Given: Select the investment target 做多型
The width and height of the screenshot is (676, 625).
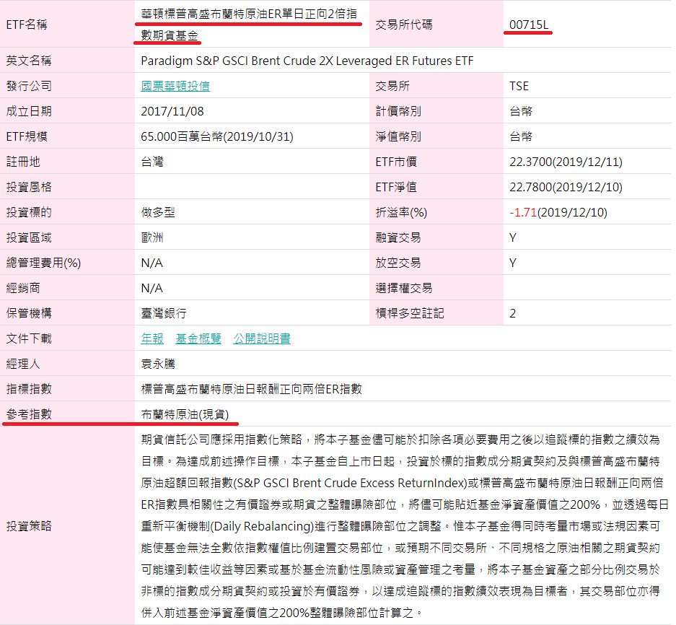Looking at the screenshot, I should click(x=158, y=212).
